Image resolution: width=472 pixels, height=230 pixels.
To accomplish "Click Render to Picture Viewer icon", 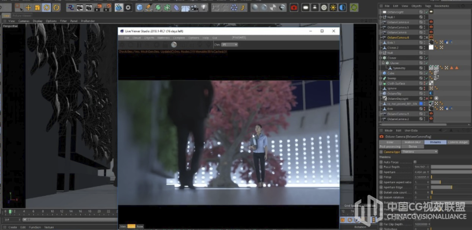I will 98,7.
